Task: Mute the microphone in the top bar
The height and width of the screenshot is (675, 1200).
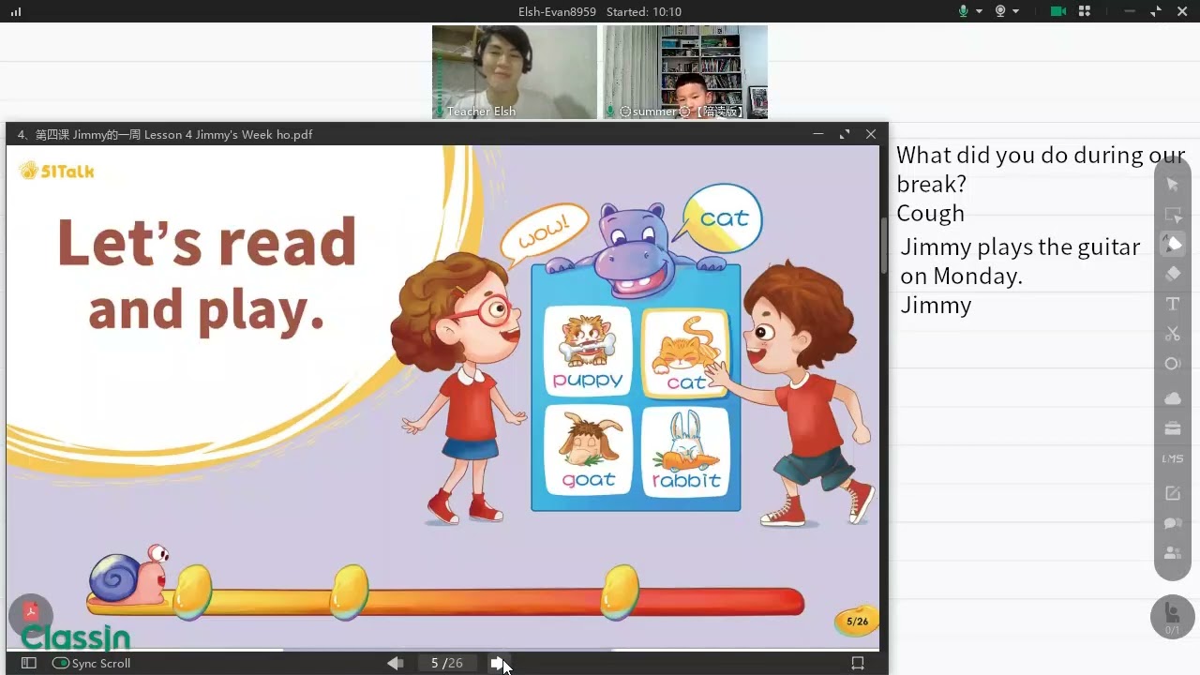Action: click(x=963, y=11)
